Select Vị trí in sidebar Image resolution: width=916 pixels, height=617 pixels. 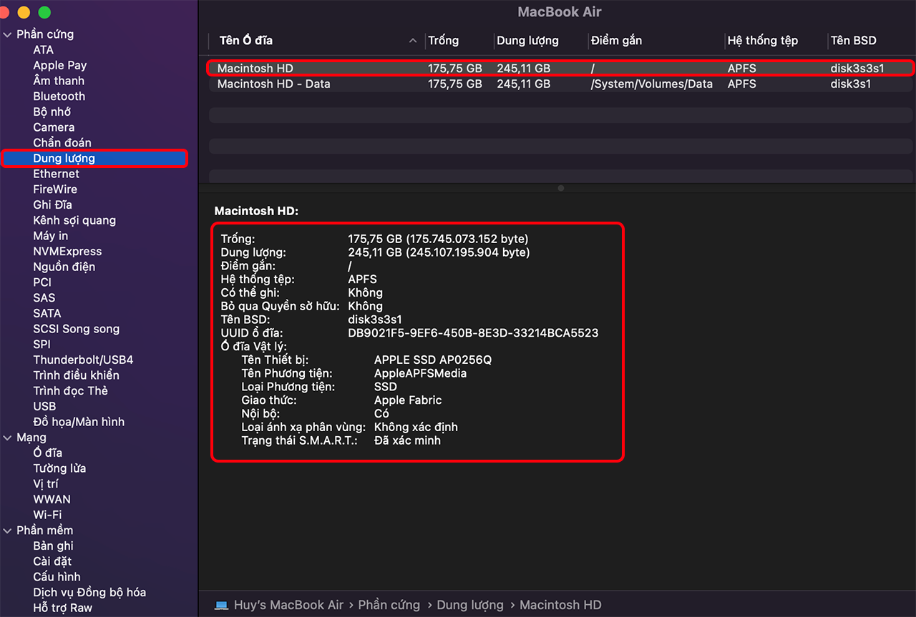pos(45,484)
